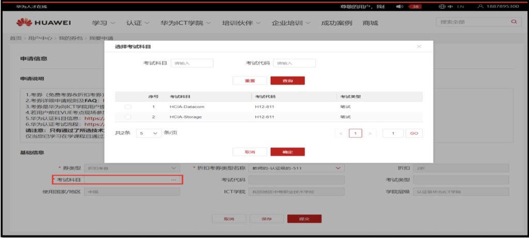Expand the 券类型 dropdown
529x238 pixels.
pos(173,168)
